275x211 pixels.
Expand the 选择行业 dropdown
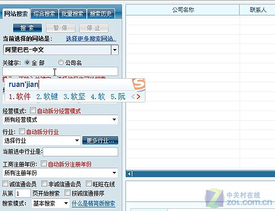coord(77,140)
